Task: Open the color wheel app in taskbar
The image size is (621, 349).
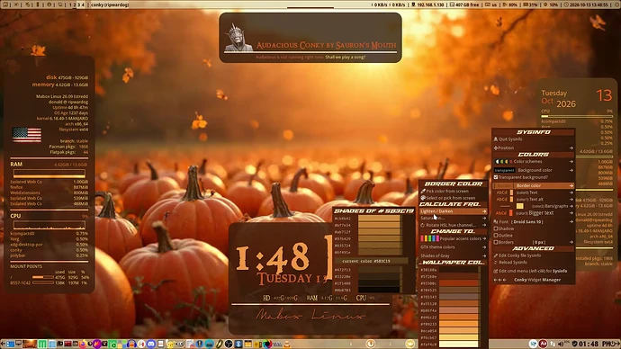Action: click(x=267, y=344)
